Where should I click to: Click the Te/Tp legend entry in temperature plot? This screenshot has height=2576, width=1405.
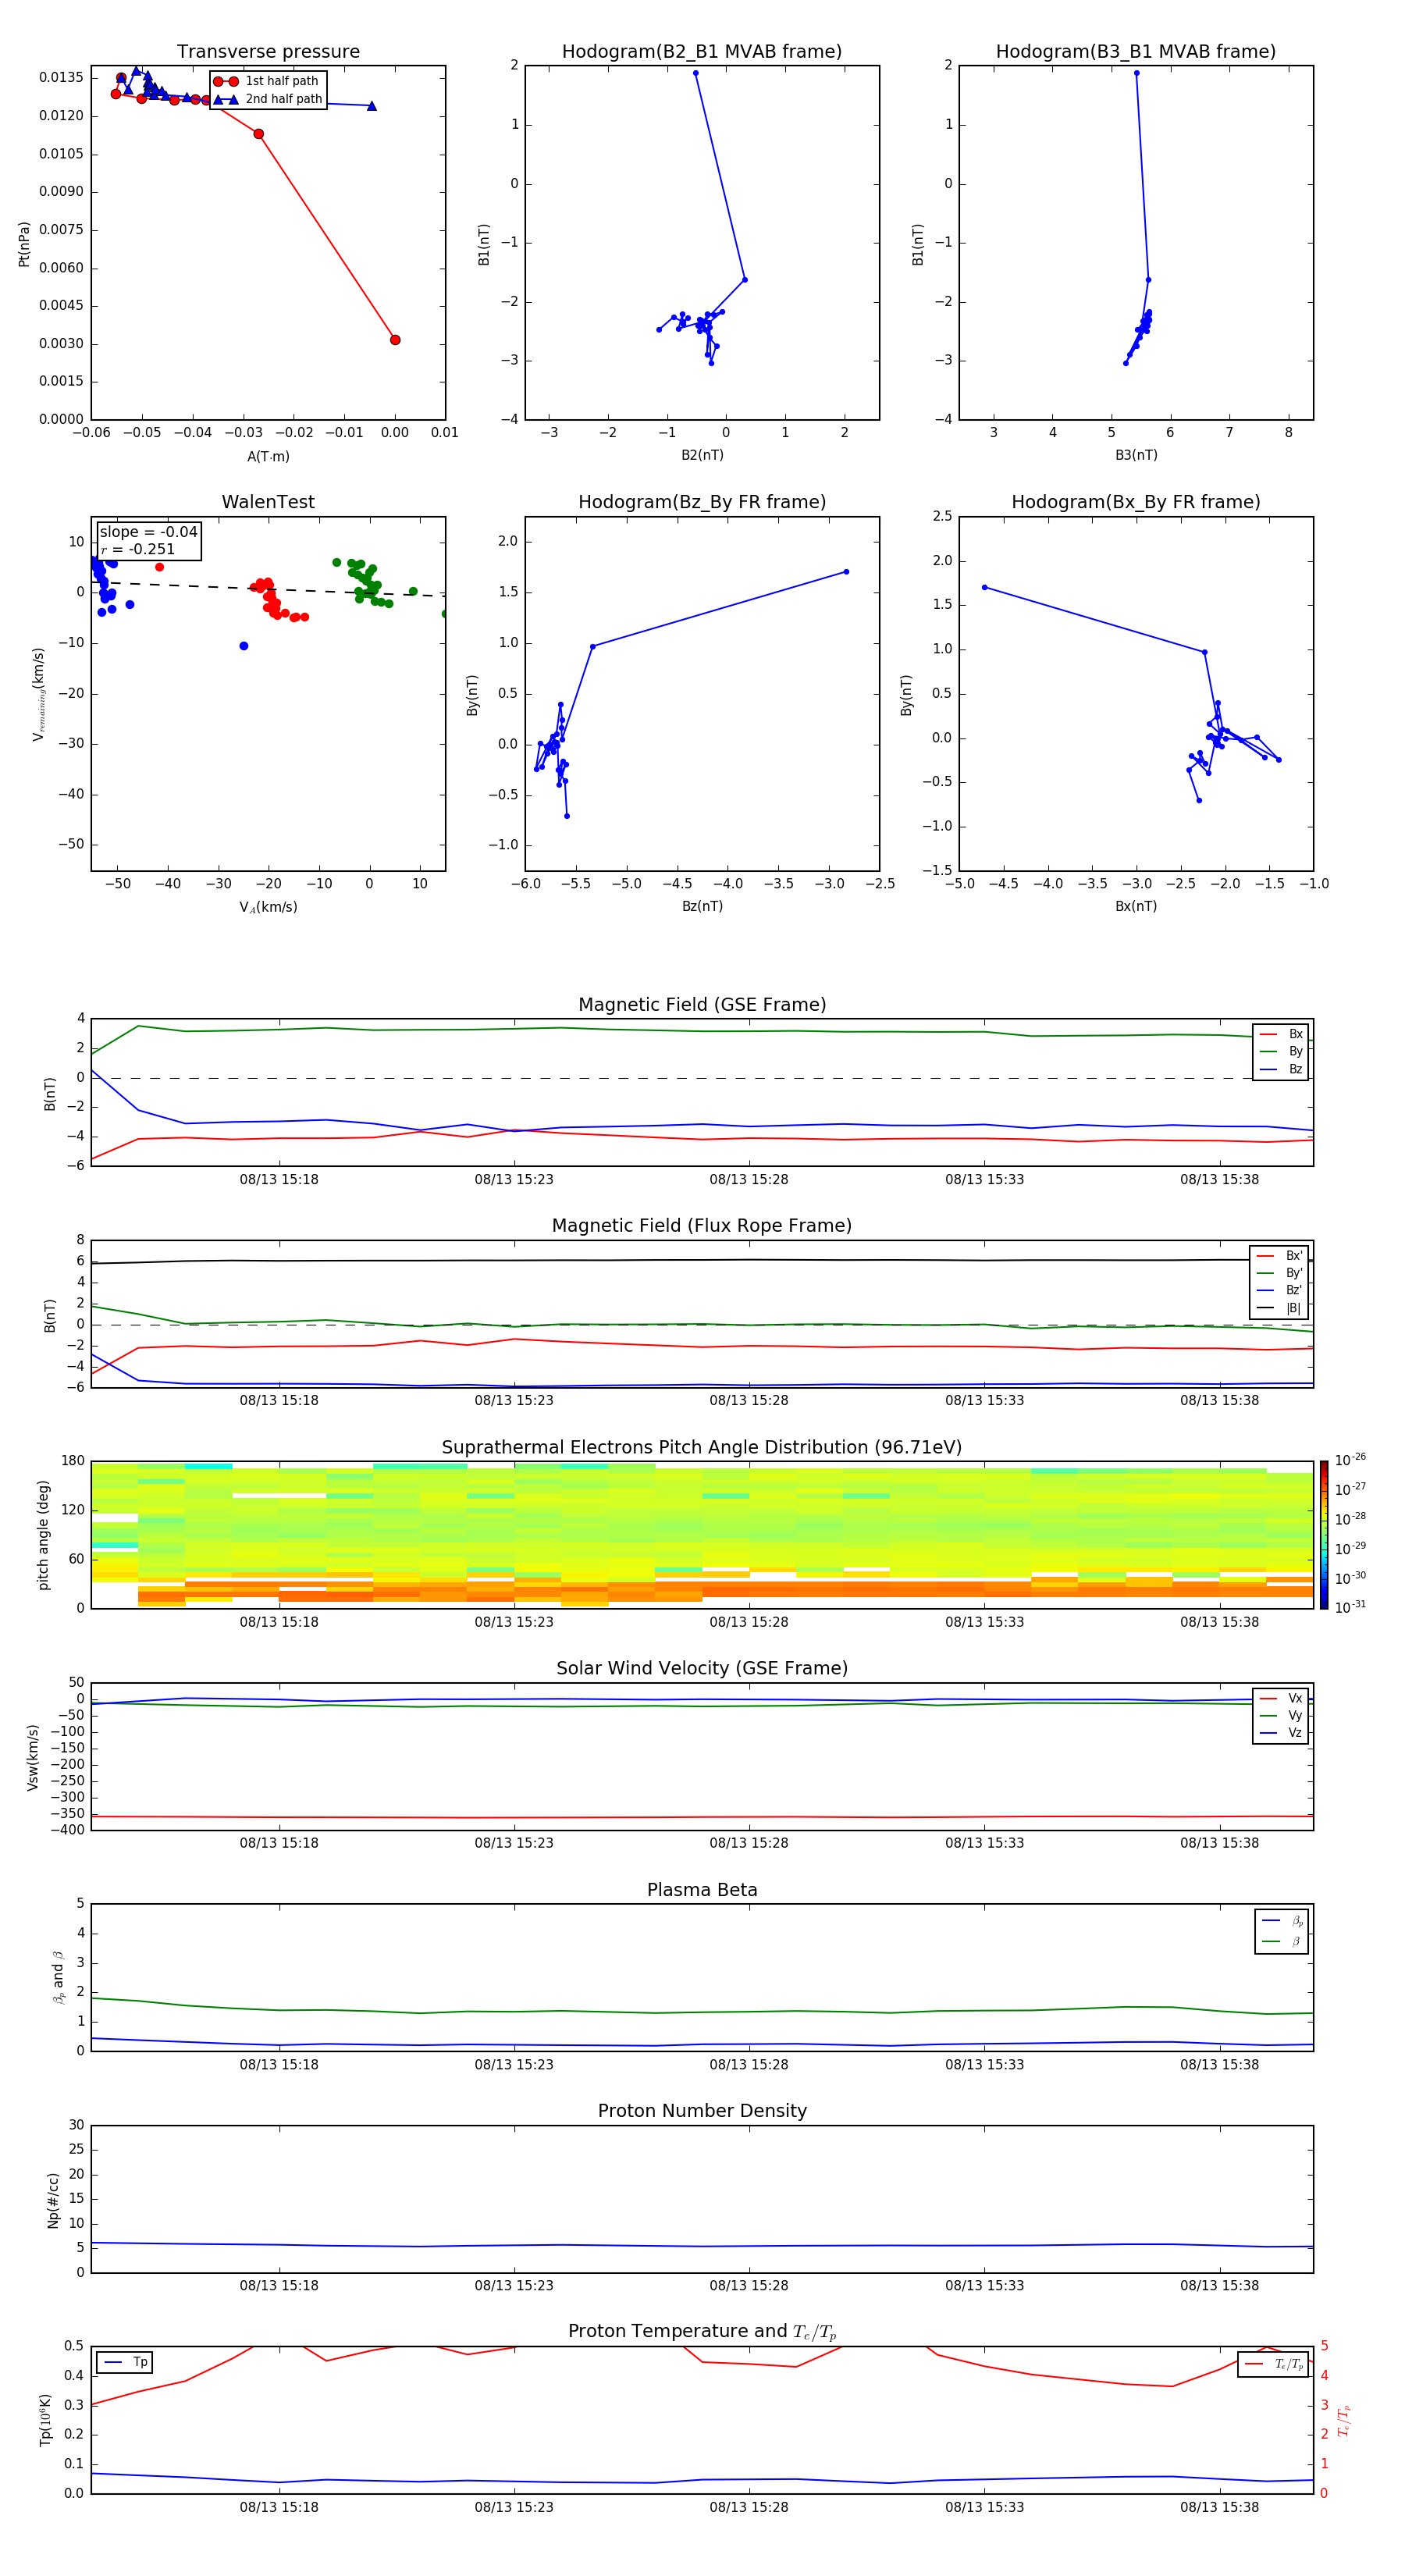pyautogui.click(x=1274, y=2364)
